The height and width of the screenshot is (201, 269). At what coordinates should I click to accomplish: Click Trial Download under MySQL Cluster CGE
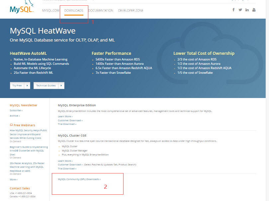[67, 168]
